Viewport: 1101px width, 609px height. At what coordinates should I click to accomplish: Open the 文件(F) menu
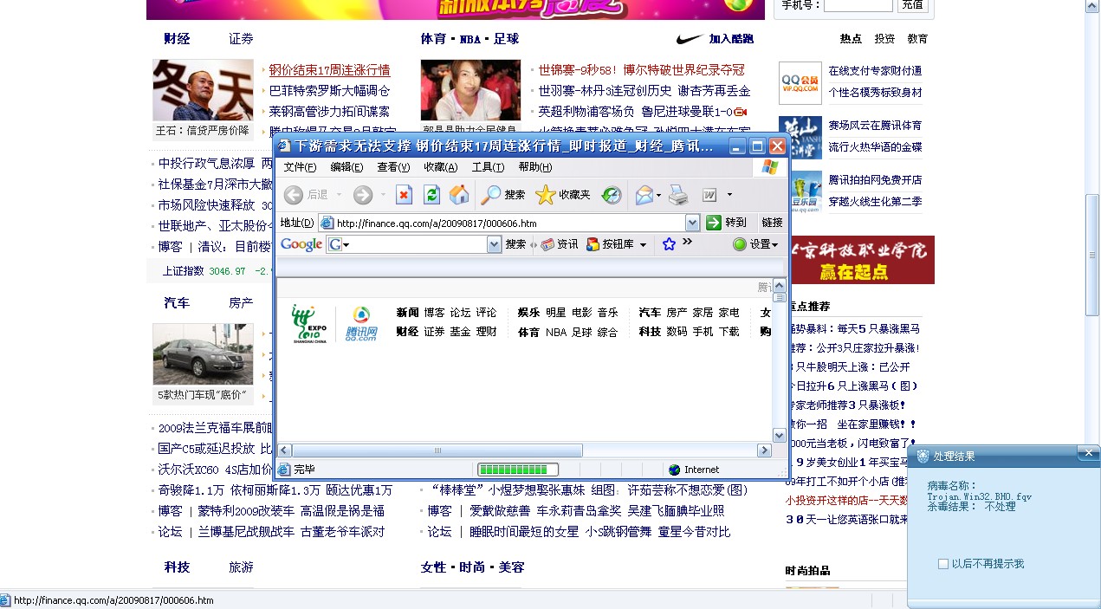(300, 167)
